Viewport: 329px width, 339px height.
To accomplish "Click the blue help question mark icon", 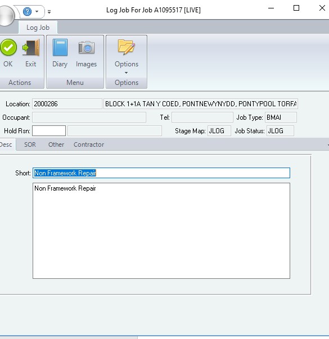I will [27, 11].
